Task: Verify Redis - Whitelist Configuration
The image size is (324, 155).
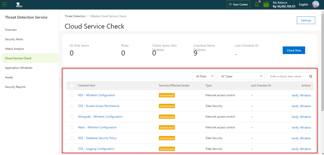Action: 295,127
